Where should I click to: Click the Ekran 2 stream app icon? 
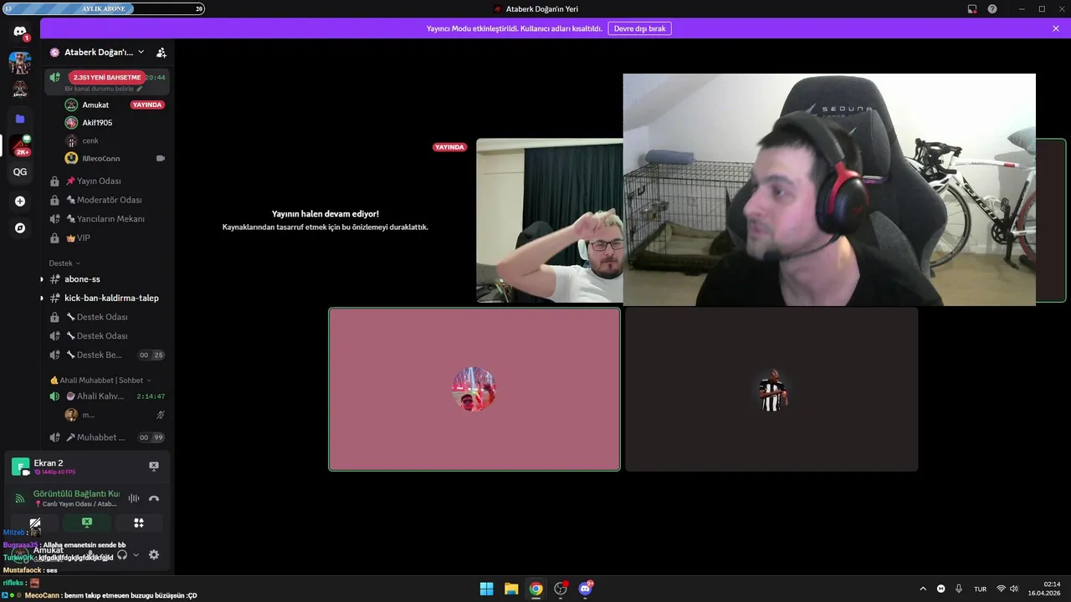tap(20, 467)
